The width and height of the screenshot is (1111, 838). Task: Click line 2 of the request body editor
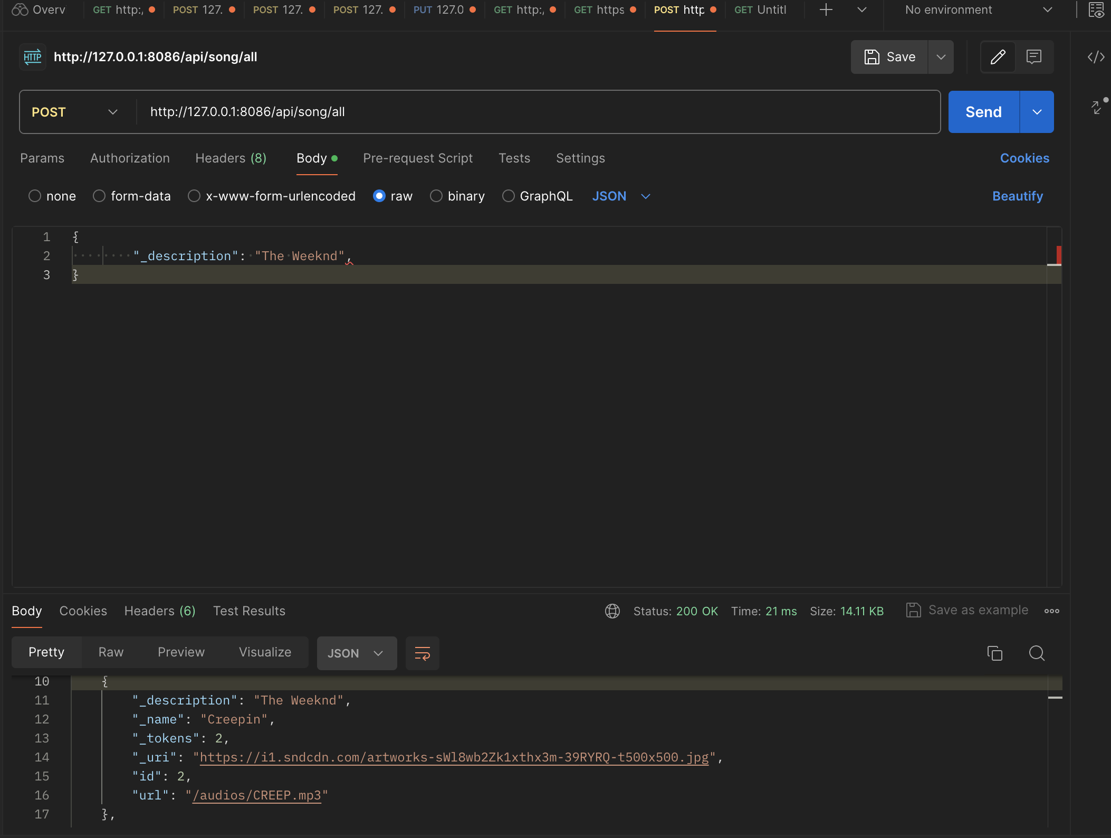559,256
